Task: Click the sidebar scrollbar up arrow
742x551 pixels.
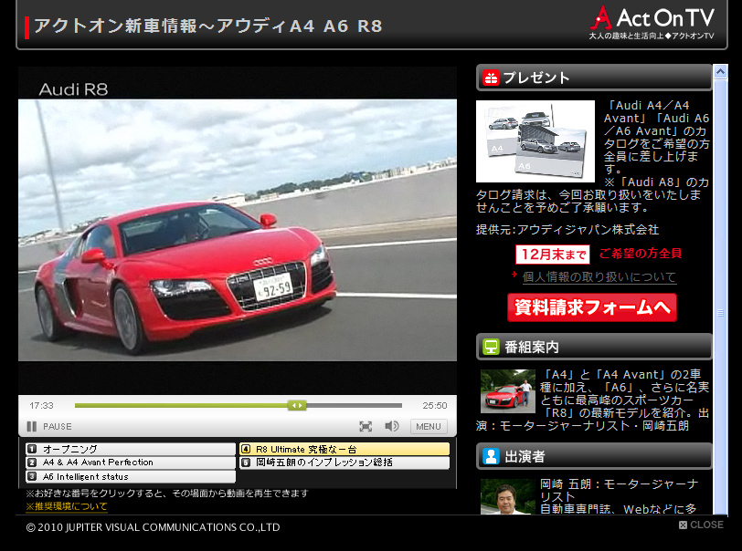Action: click(x=720, y=72)
